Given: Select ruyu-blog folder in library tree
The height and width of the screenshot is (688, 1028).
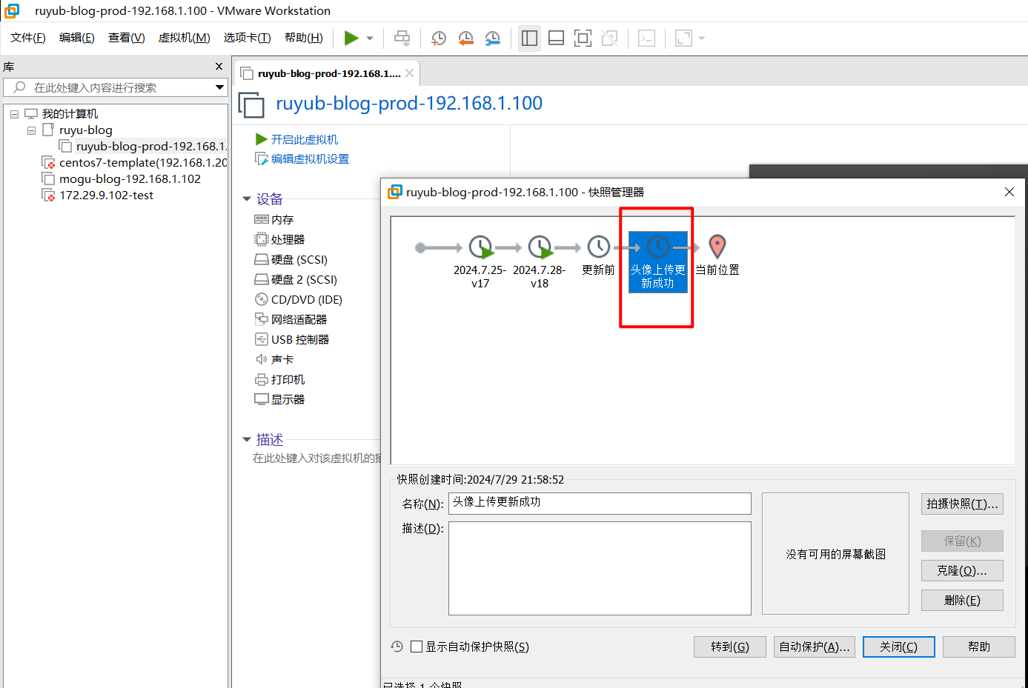Looking at the screenshot, I should 85,130.
